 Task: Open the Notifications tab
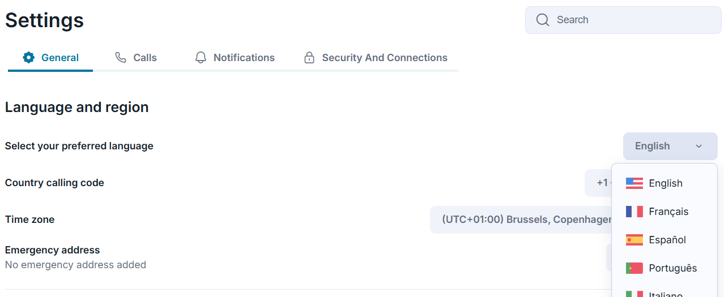click(x=244, y=58)
